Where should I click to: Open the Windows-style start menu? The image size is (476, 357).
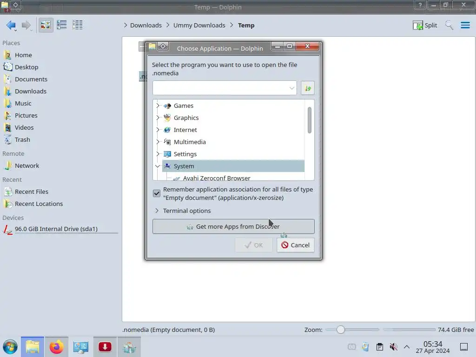tap(10, 347)
